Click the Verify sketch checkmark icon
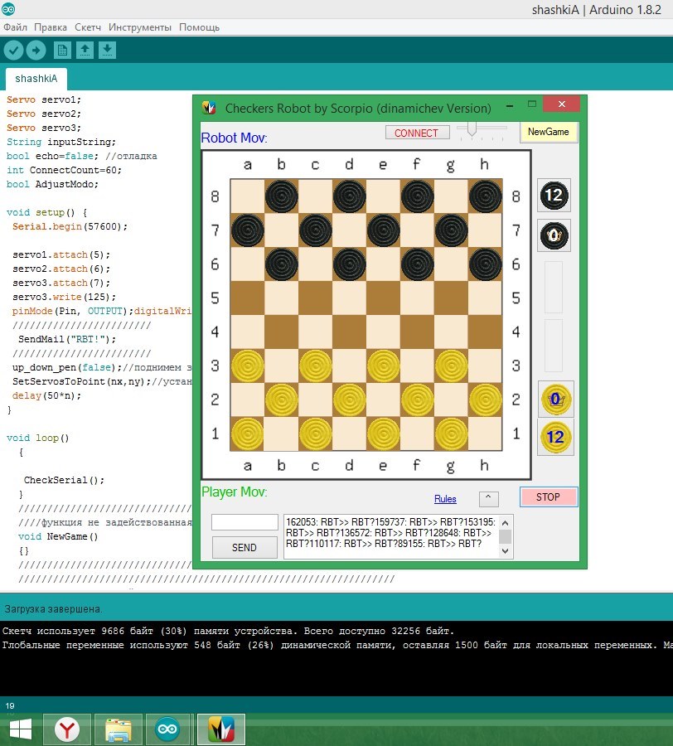The width and height of the screenshot is (673, 746). [13, 51]
